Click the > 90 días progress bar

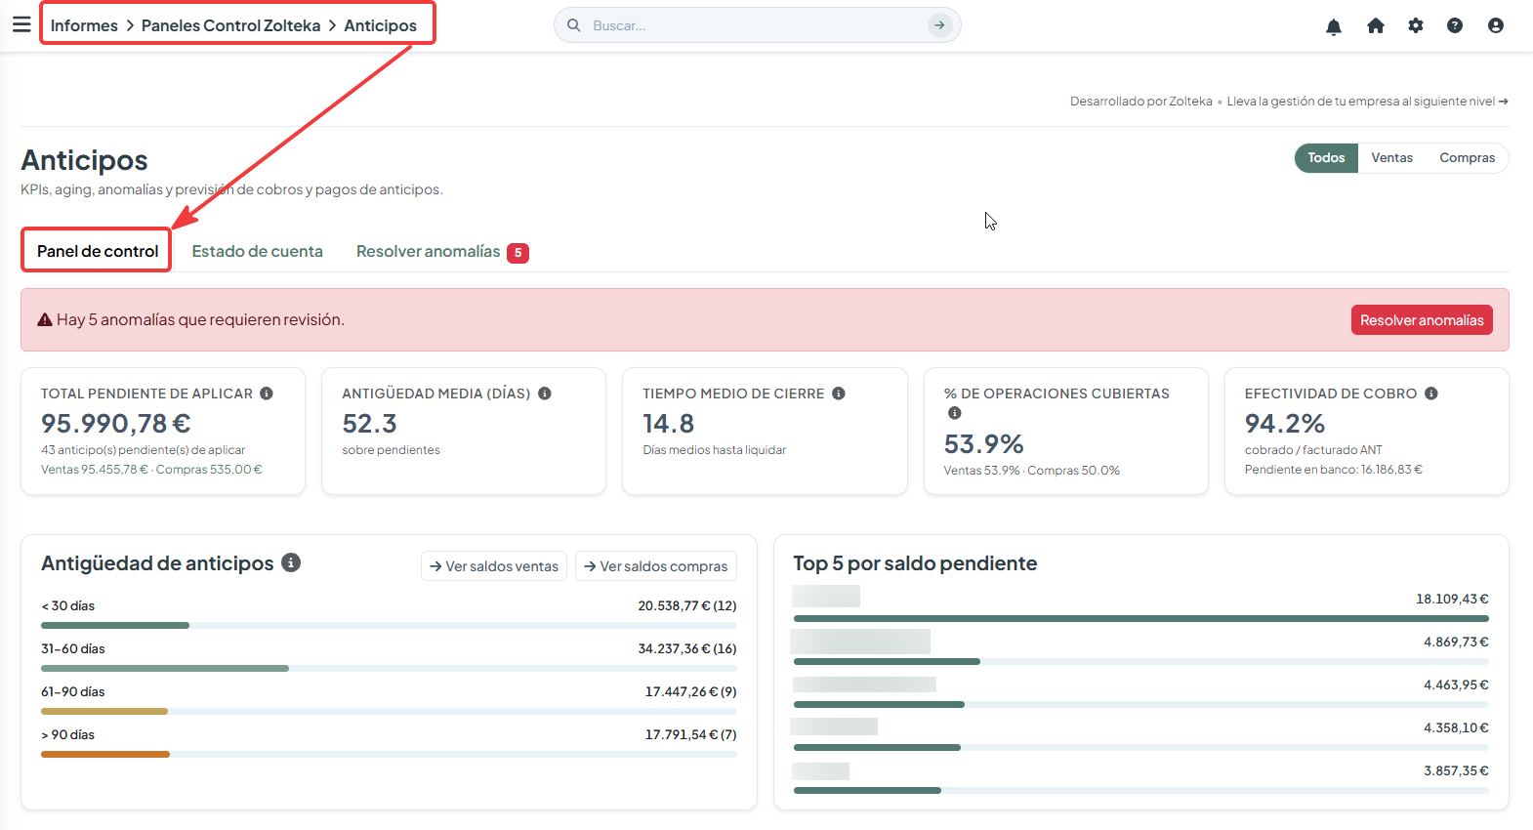click(389, 754)
